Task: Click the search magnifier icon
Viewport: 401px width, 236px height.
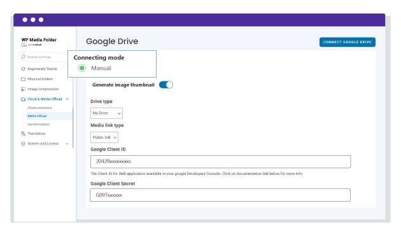Action: tap(24, 57)
